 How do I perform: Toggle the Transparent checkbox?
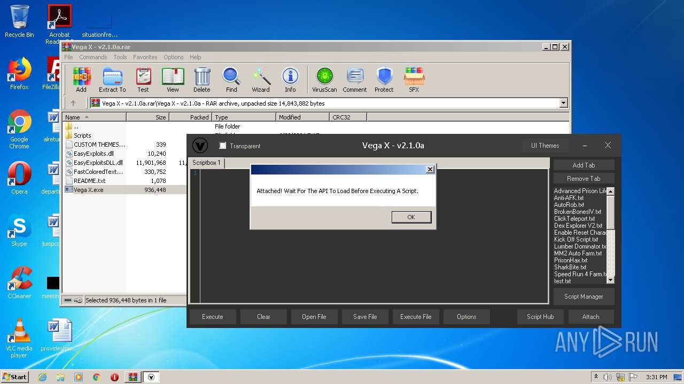pos(223,146)
